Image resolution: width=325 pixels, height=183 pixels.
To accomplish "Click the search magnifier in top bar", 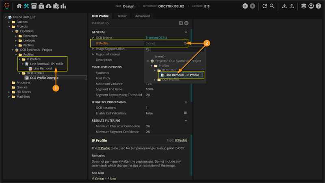I will point(272,6).
